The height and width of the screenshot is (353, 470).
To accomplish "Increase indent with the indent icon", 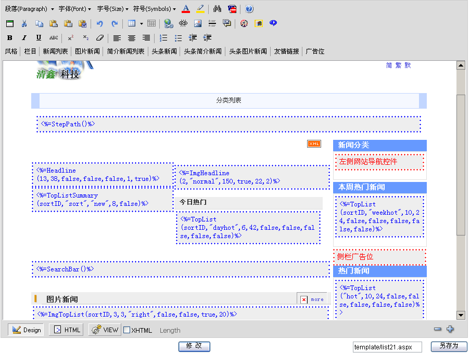I will point(207,38).
